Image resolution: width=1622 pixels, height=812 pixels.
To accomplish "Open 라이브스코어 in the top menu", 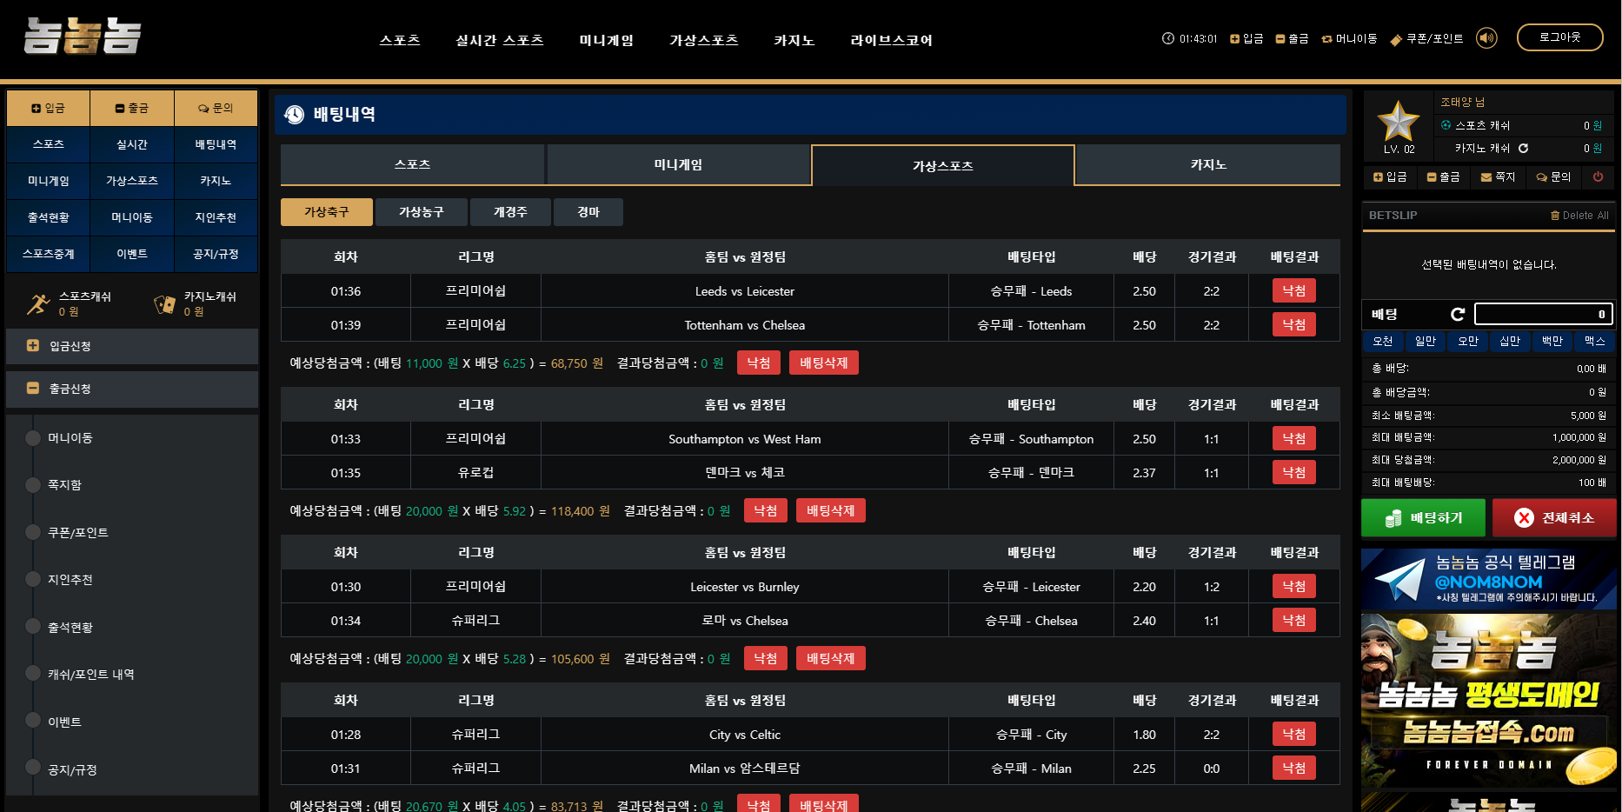I will pyautogui.click(x=891, y=40).
